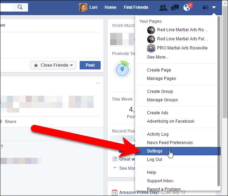Click the pencil compose icon beside Great w
This screenshot has height=196, width=228.
115,159
